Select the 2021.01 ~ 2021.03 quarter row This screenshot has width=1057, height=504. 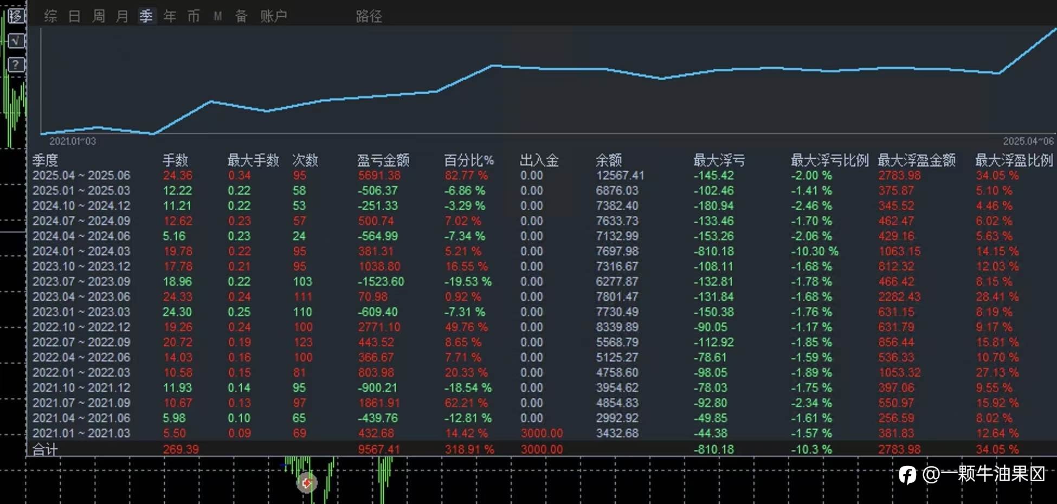point(541,434)
